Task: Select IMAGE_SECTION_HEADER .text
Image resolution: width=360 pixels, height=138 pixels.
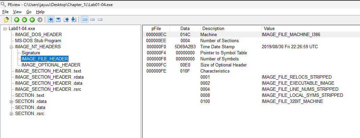Action: click(x=48, y=71)
